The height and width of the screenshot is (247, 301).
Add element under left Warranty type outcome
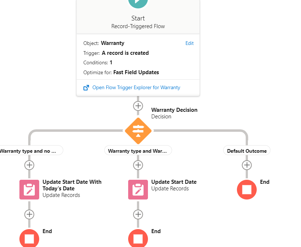[x=29, y=165]
